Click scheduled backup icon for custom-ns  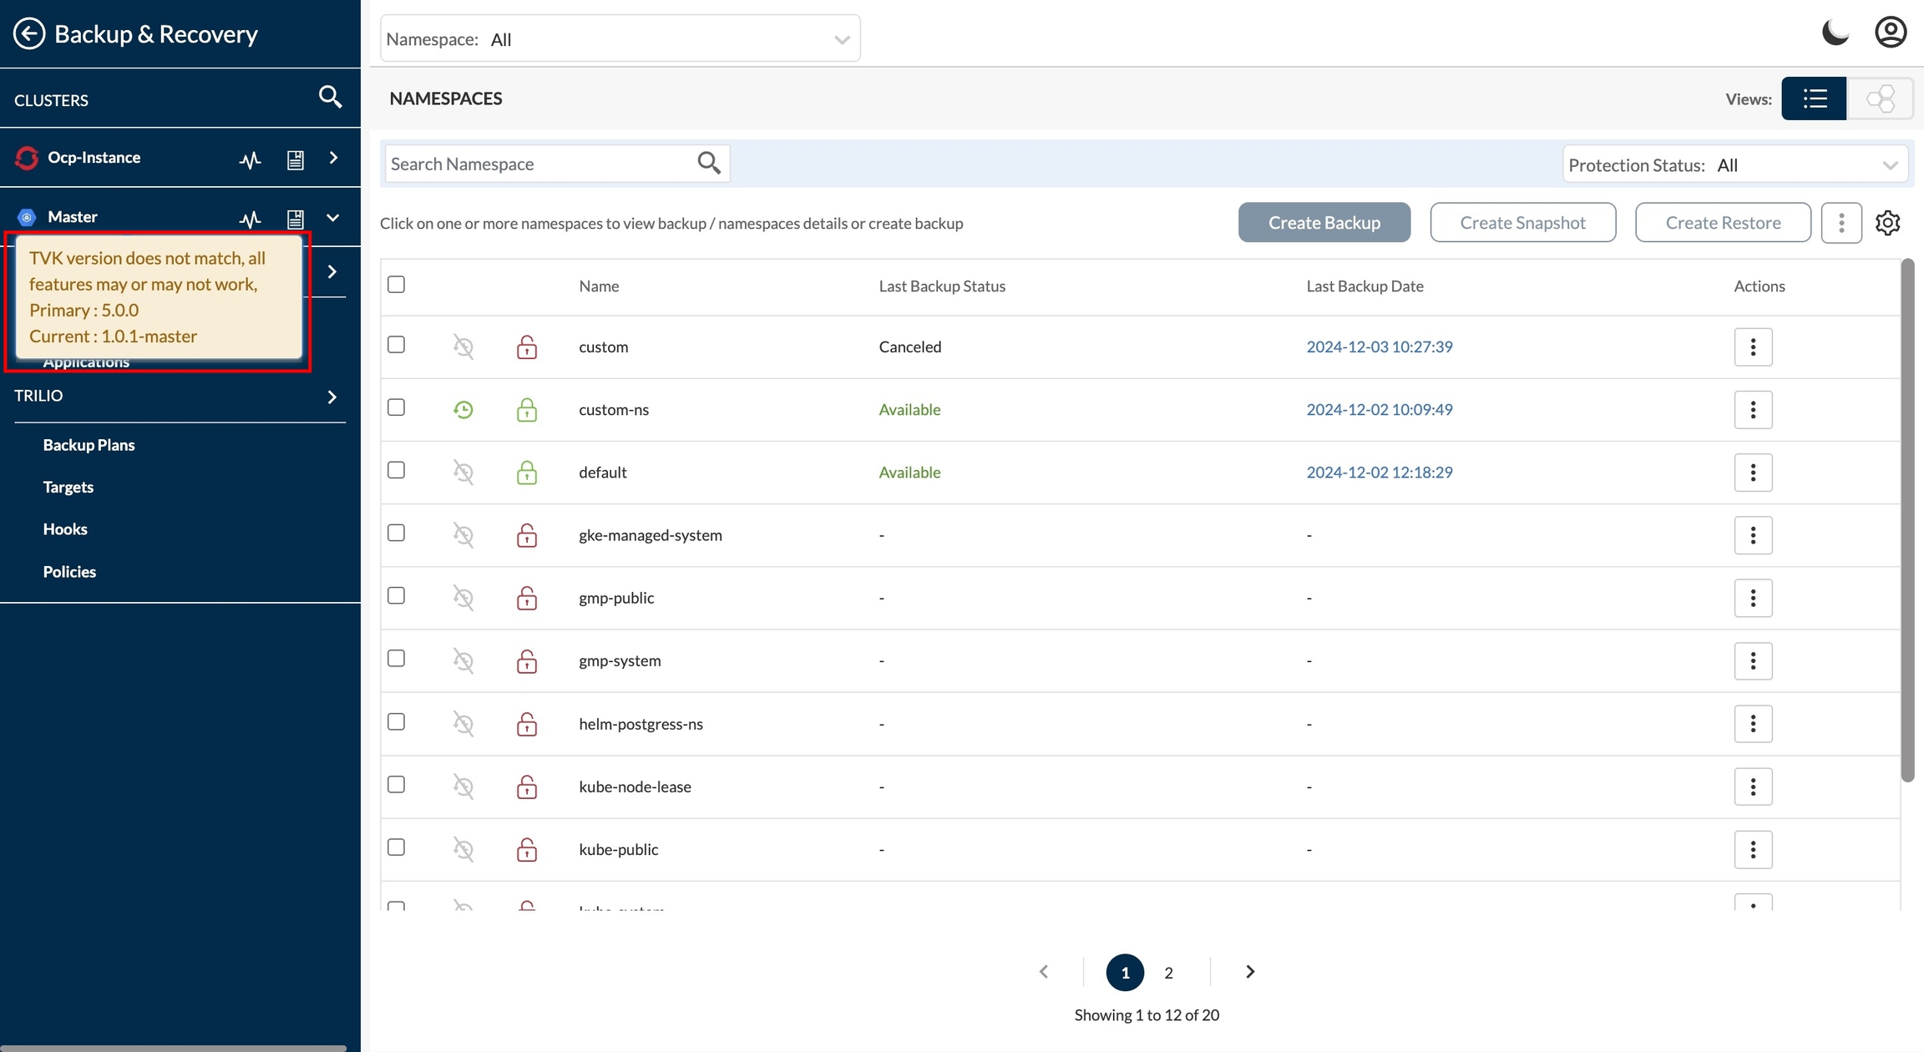click(x=463, y=410)
